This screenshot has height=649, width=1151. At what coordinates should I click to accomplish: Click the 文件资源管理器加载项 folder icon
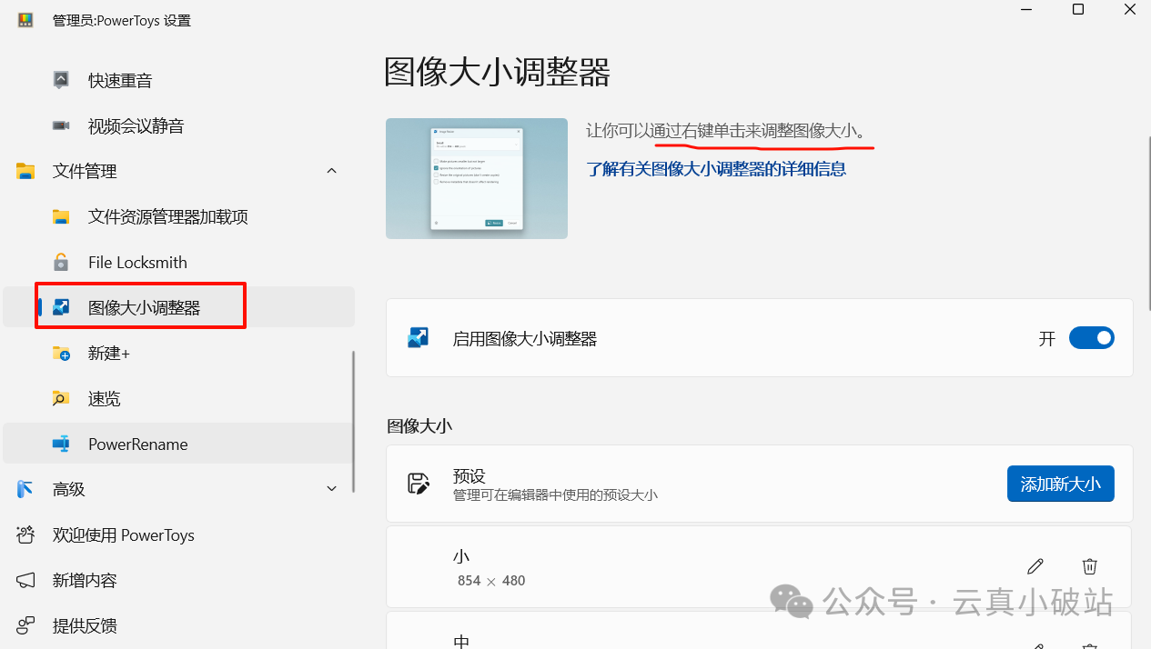(61, 216)
